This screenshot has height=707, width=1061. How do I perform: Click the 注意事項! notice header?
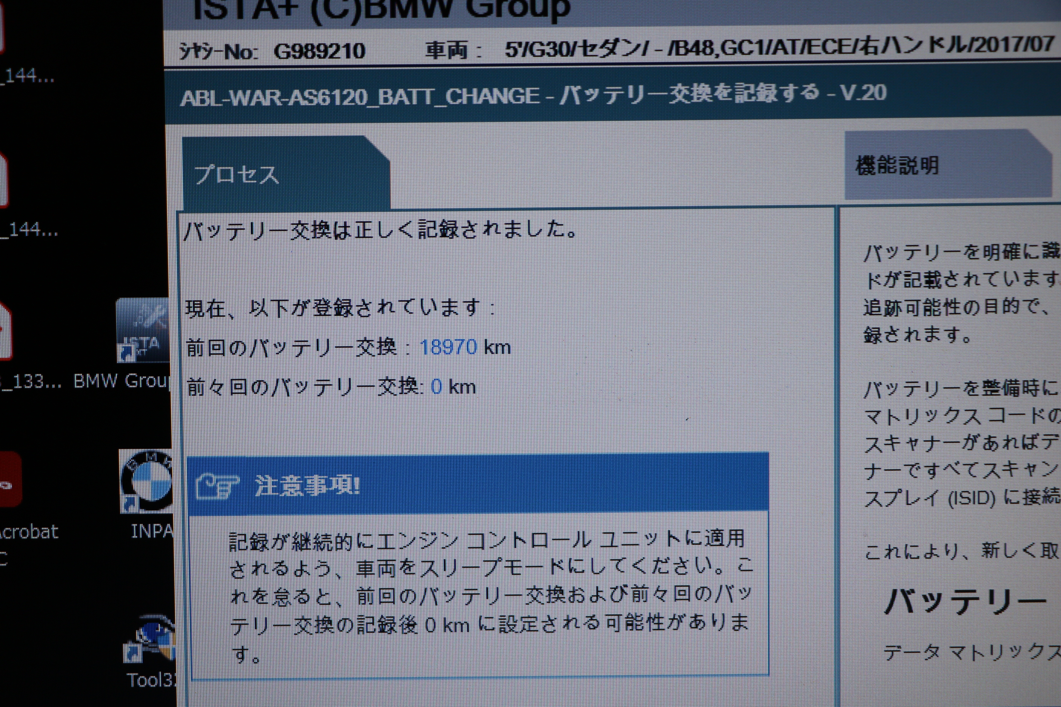pyautogui.click(x=478, y=484)
